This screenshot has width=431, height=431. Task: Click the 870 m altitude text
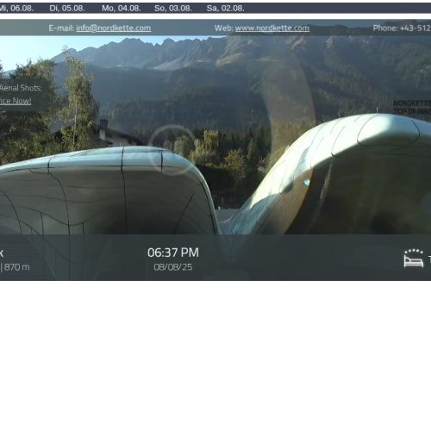point(16,267)
